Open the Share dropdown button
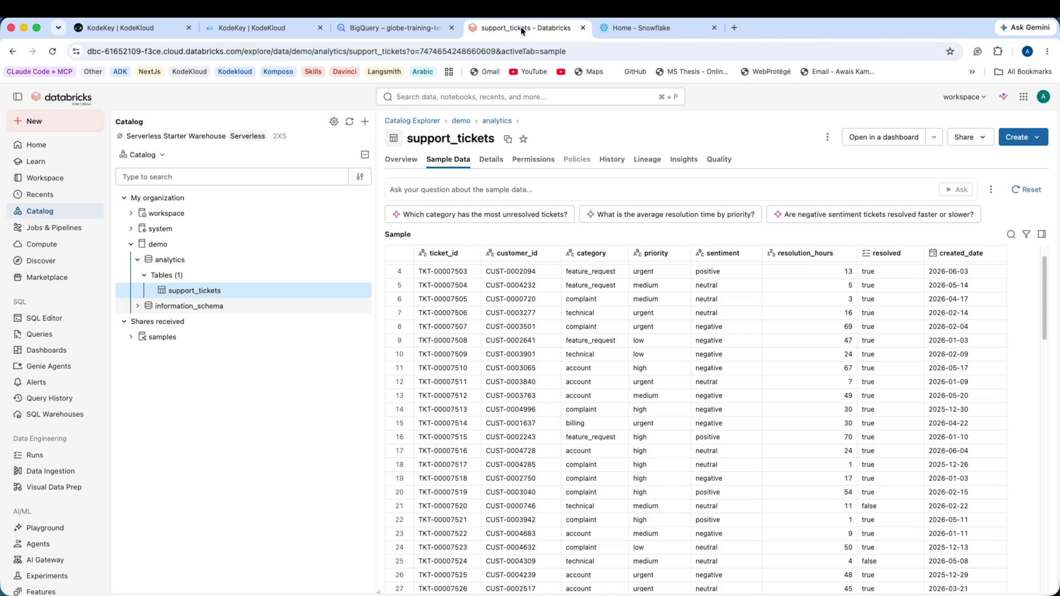The height and width of the screenshot is (596, 1060). coord(971,137)
